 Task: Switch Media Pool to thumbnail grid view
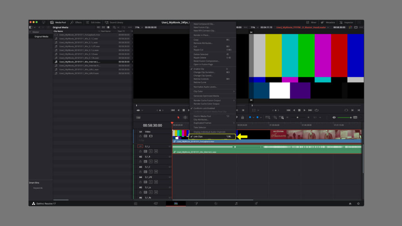(x=103, y=27)
